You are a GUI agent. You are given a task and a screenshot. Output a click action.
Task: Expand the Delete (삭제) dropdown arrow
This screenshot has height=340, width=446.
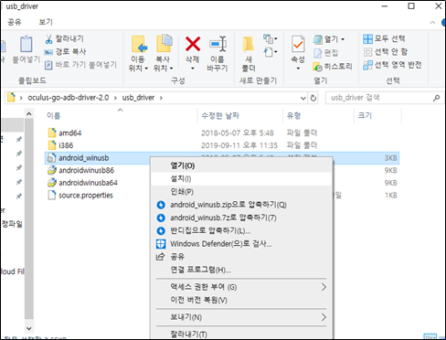tap(193, 69)
